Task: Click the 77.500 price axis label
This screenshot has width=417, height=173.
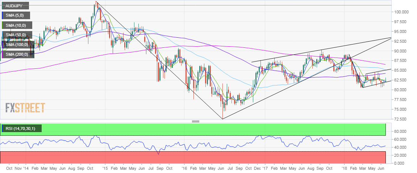Action: tap(401, 100)
